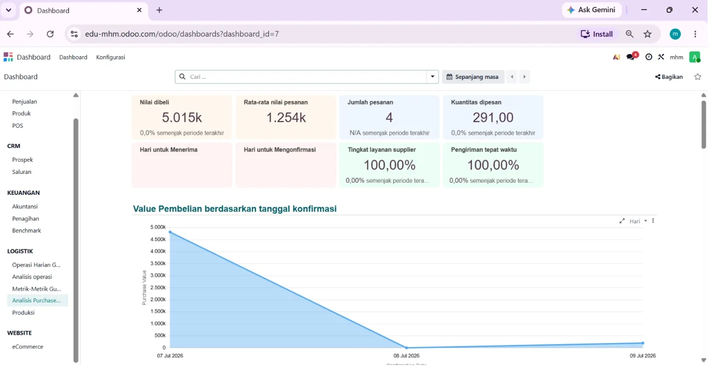The width and height of the screenshot is (713, 371).
Task: Select Akuntansi in the sidebar
Action: (25, 206)
